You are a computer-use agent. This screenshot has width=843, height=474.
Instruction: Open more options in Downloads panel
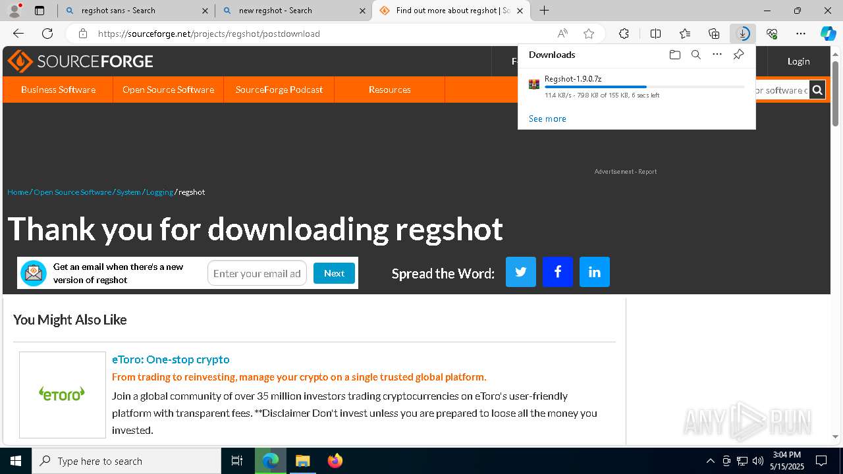click(717, 55)
